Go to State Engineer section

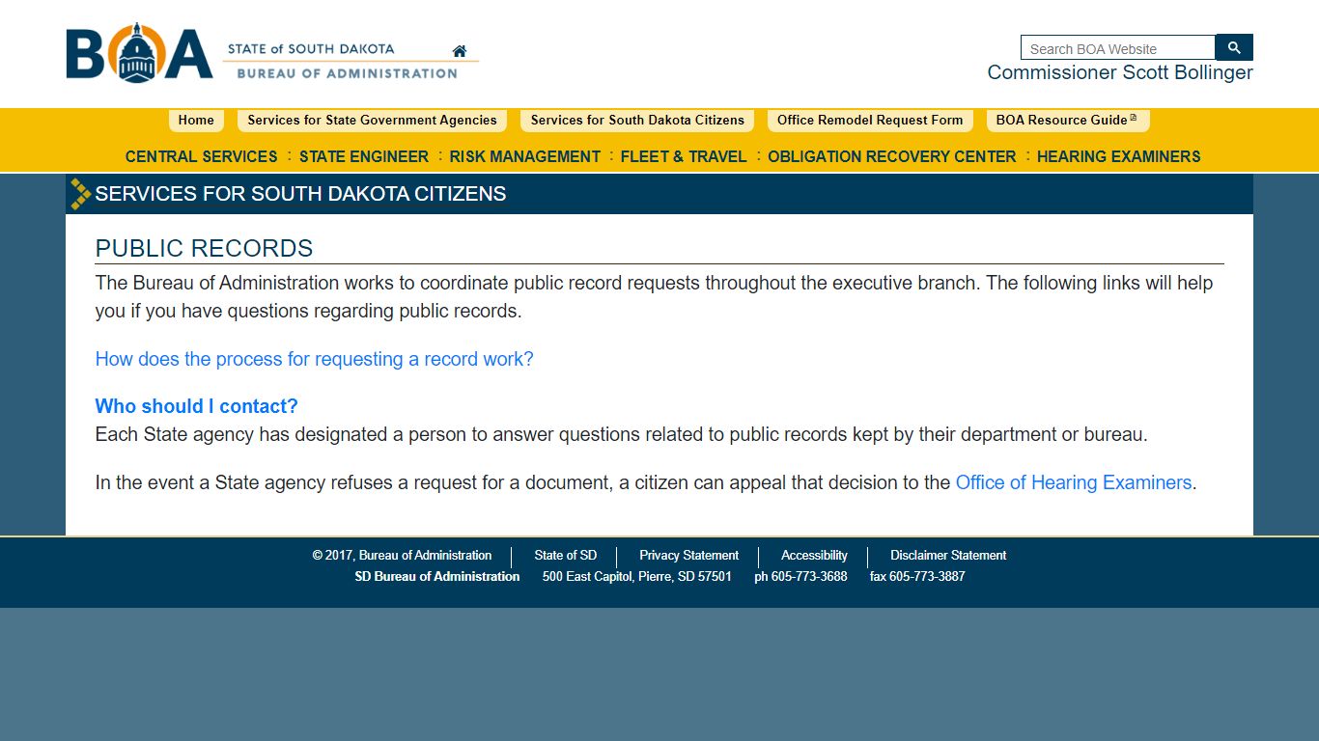pyautogui.click(x=364, y=156)
